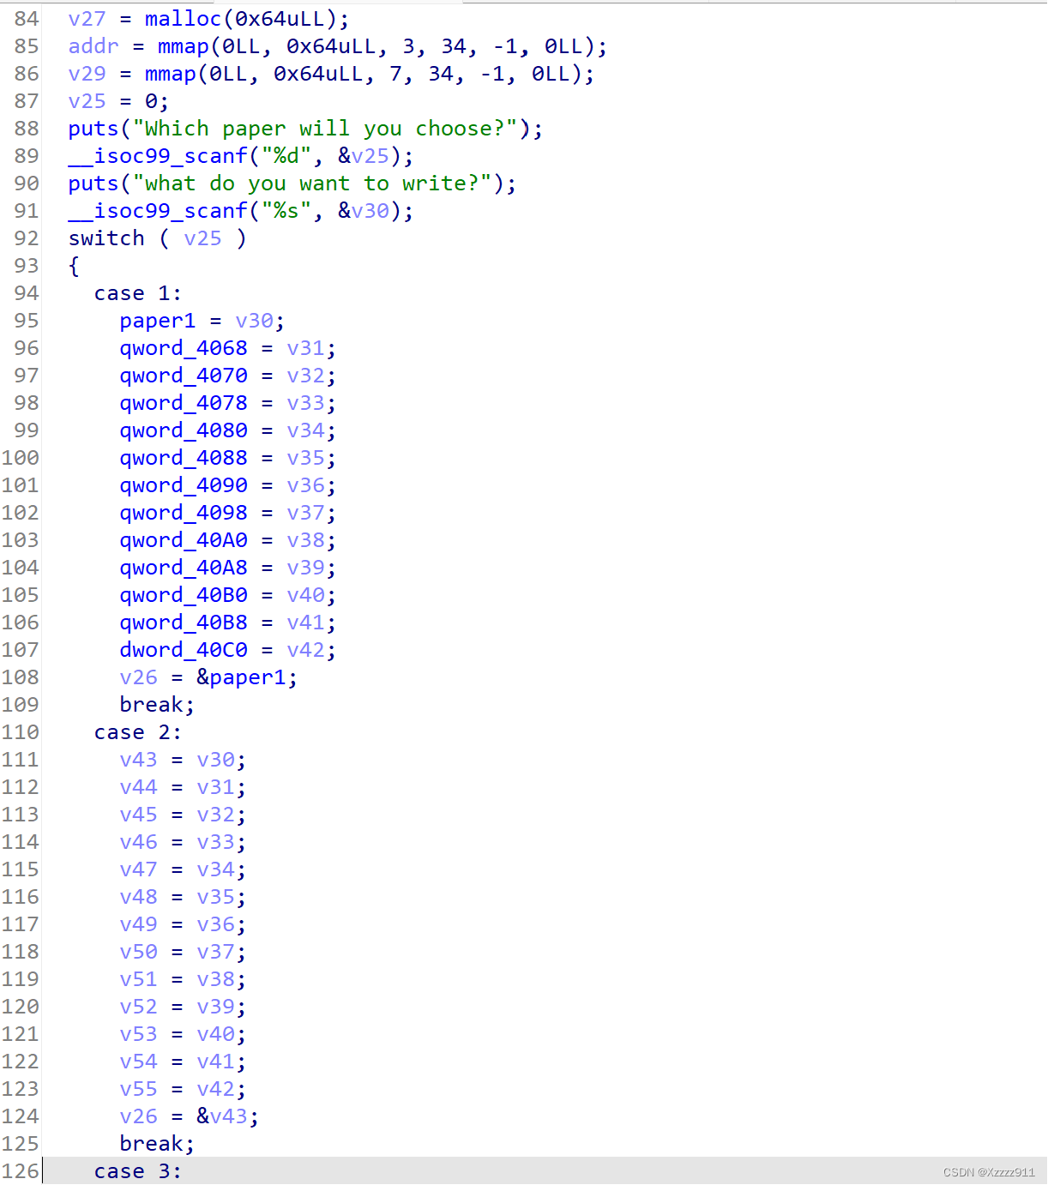
Task: Click the highlighted 'case 3:' line
Action: tap(137, 1170)
